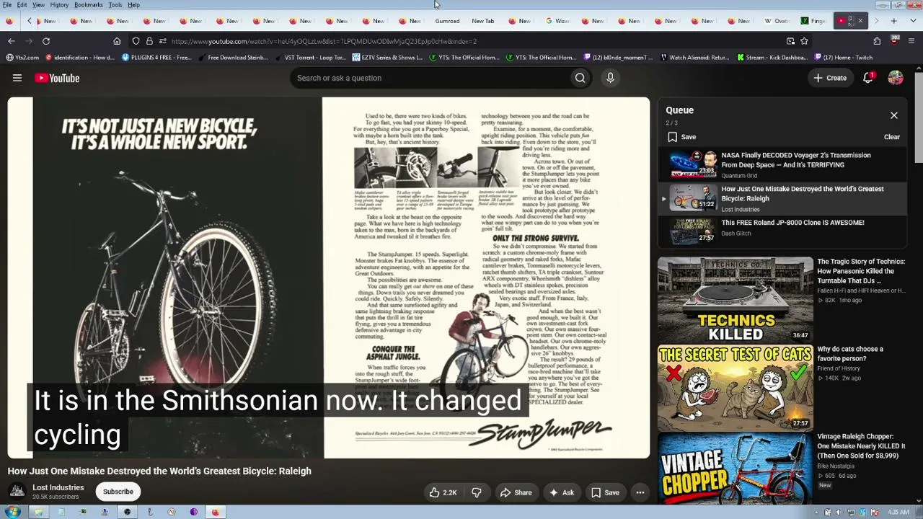Open the browser extensions puzzle icon
The height and width of the screenshot is (519, 923).
click(877, 41)
